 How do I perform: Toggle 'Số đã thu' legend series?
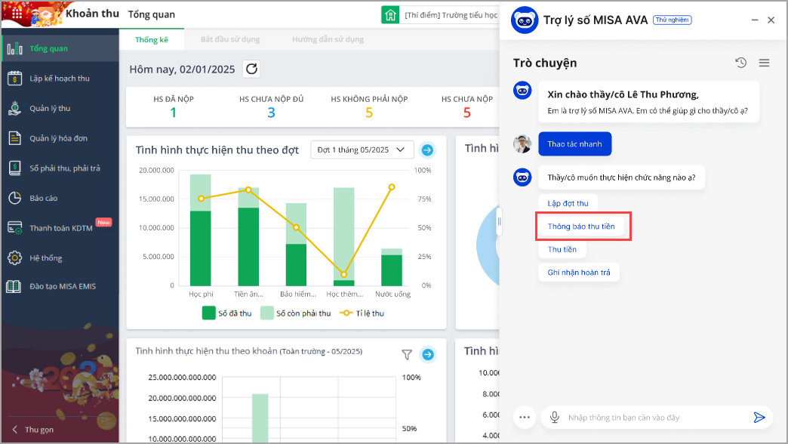point(226,313)
